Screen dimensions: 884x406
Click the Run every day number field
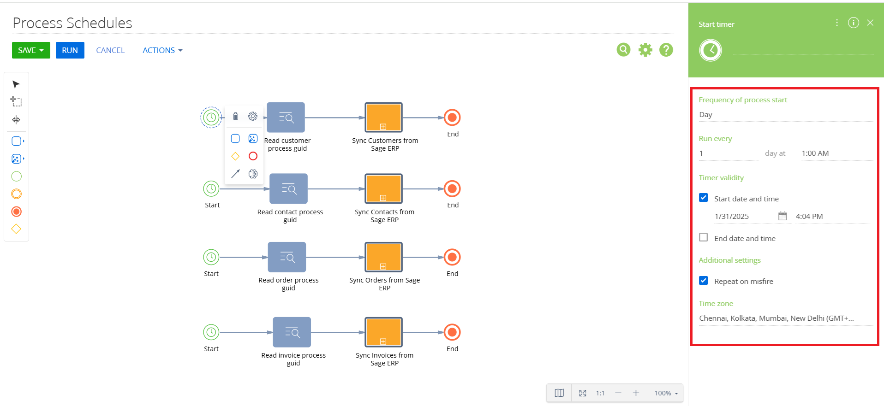click(x=728, y=153)
